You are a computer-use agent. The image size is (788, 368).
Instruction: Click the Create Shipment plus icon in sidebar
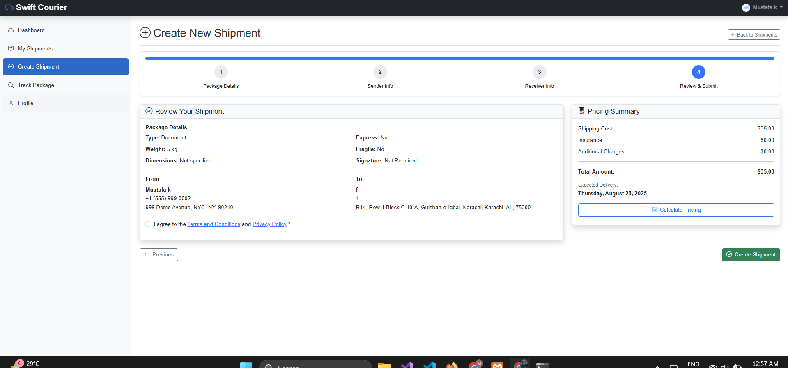11,67
